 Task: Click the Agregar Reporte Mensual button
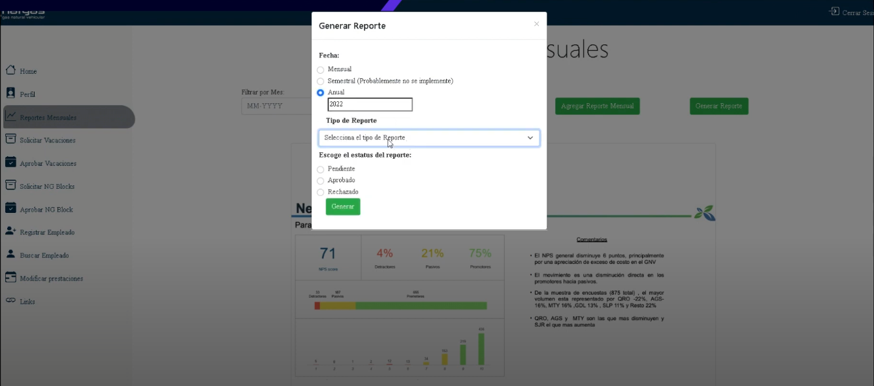coord(598,106)
